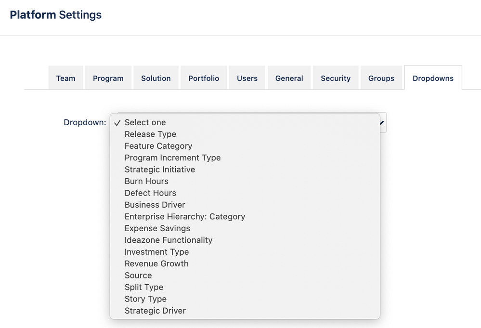Switch to the Security tab
Viewport: 481px width, 328px height.
click(336, 78)
